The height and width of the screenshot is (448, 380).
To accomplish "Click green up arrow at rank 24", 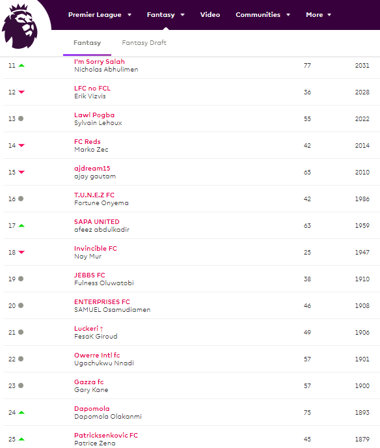I will (x=21, y=413).
